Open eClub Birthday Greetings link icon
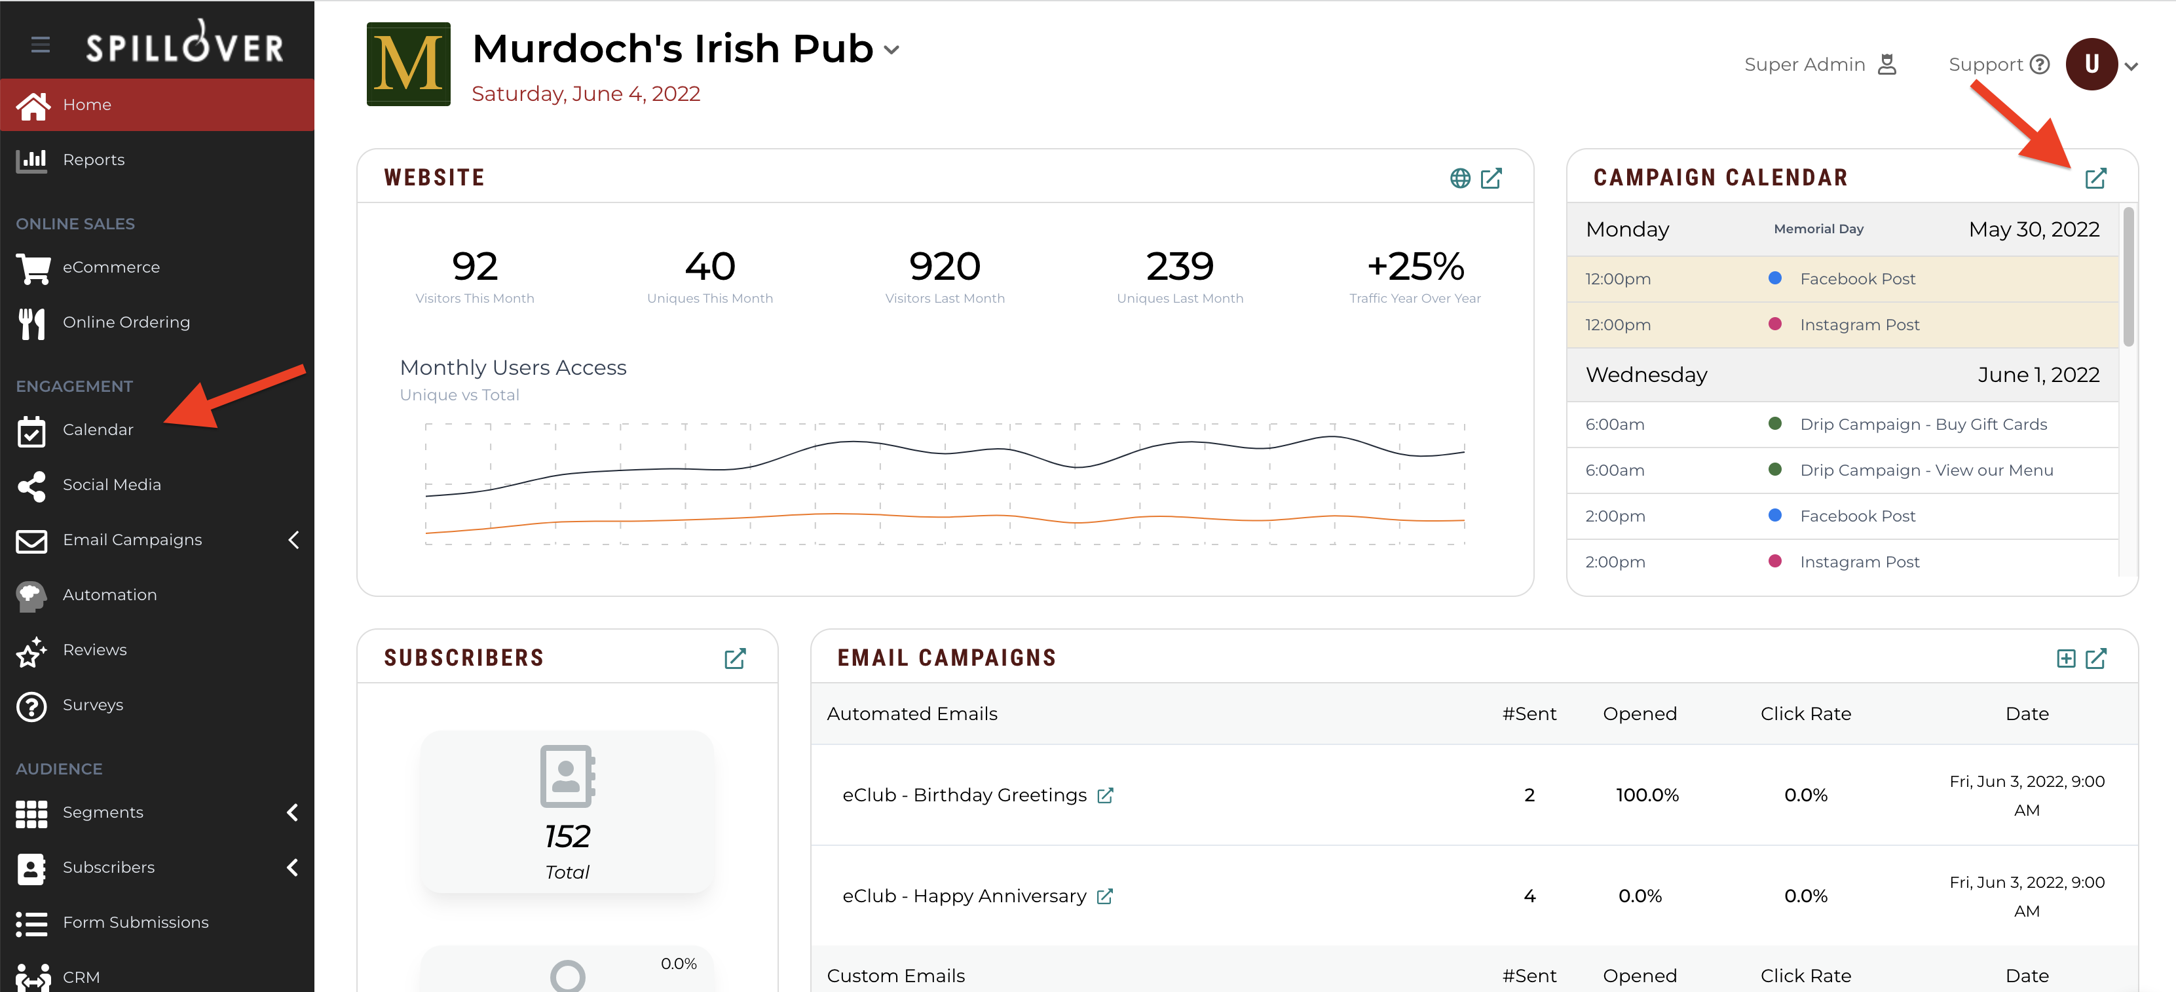The width and height of the screenshot is (2176, 992). tap(1105, 795)
